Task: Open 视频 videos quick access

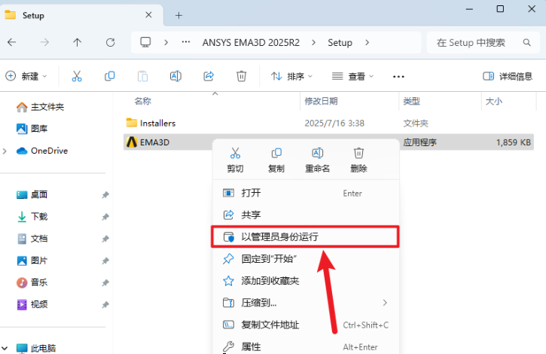Action: click(x=32, y=304)
